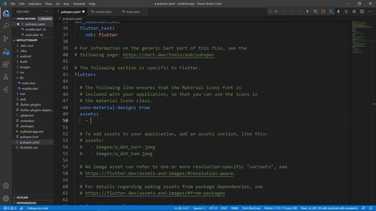Click the Ln 50, Col 7 position indicator
The image size is (376, 211).
(x=182, y=208)
